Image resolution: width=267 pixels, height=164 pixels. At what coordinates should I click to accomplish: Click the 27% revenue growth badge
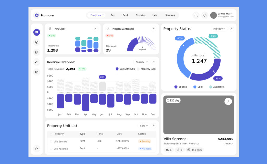point(82,69)
